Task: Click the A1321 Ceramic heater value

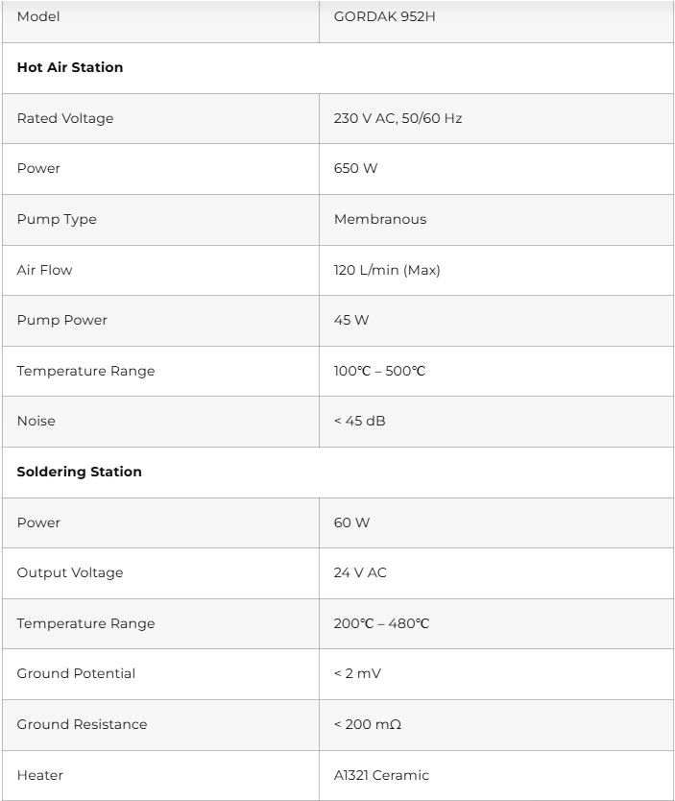Action: tap(381, 776)
